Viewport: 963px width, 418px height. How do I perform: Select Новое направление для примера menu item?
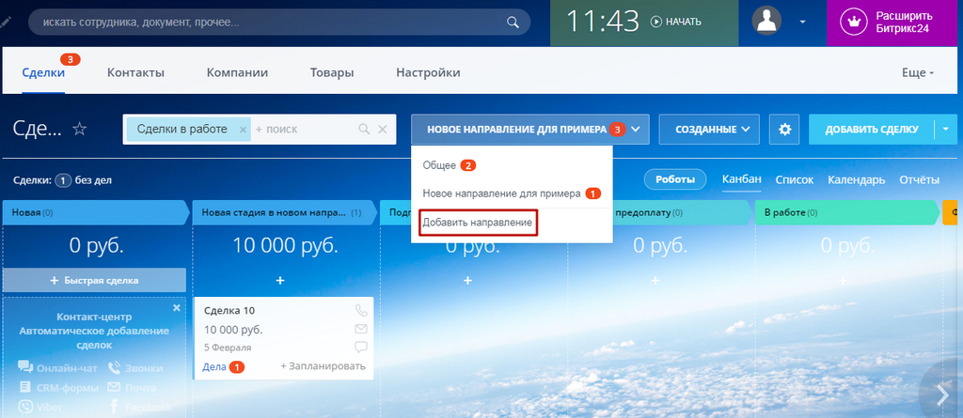pyautogui.click(x=501, y=194)
